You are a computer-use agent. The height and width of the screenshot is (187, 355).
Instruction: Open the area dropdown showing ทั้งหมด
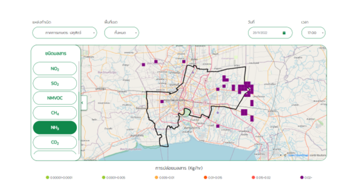pyautogui.click(x=121, y=33)
